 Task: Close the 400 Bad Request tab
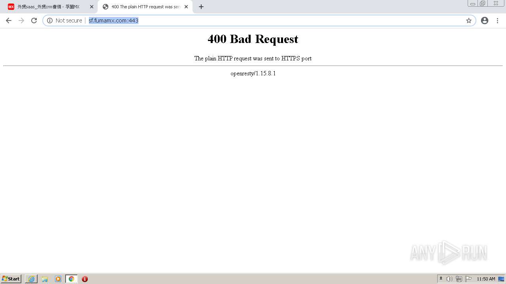click(186, 7)
